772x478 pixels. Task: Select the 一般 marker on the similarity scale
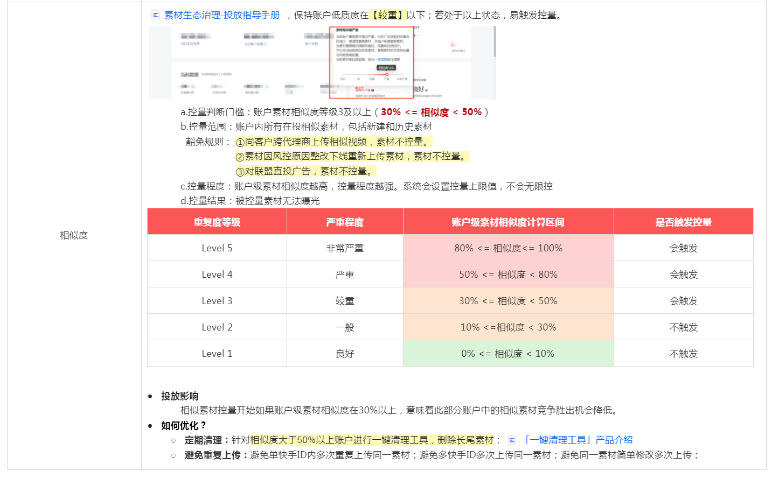(x=358, y=74)
